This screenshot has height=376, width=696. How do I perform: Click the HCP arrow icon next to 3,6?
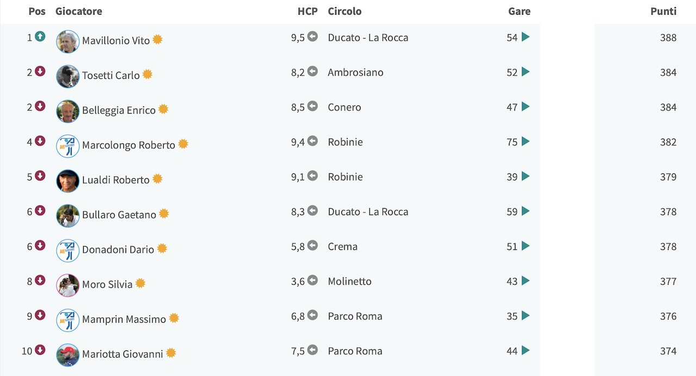(313, 280)
